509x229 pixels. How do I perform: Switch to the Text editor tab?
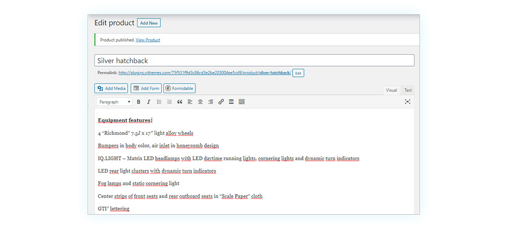pos(408,90)
